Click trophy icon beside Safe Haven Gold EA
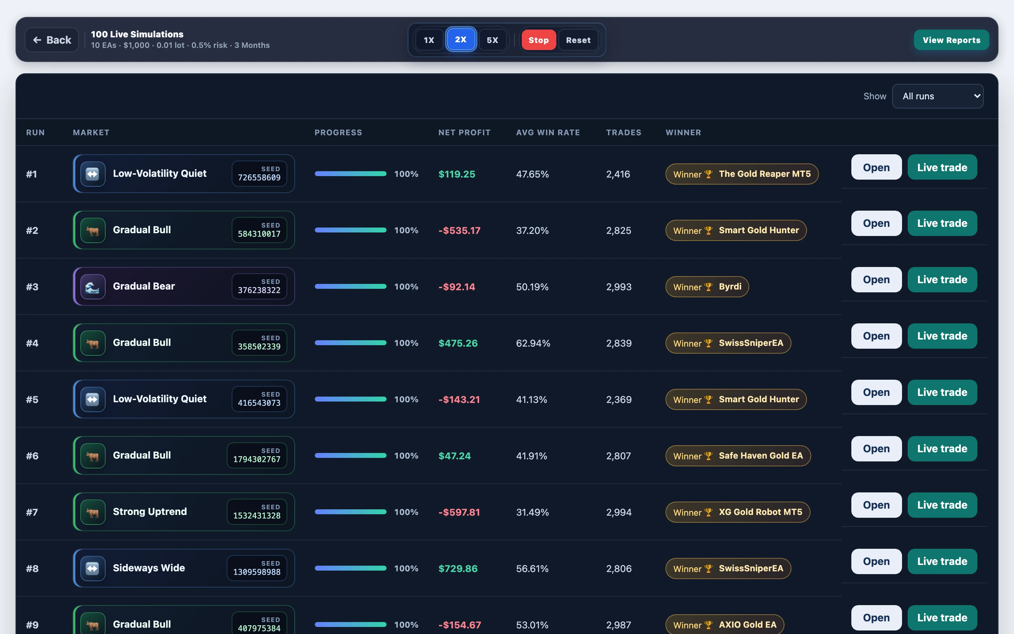This screenshot has height=634, width=1014. [x=708, y=456]
